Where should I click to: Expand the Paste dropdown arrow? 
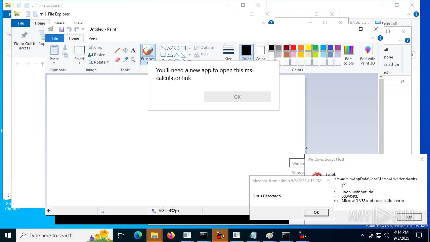[x=54, y=63]
